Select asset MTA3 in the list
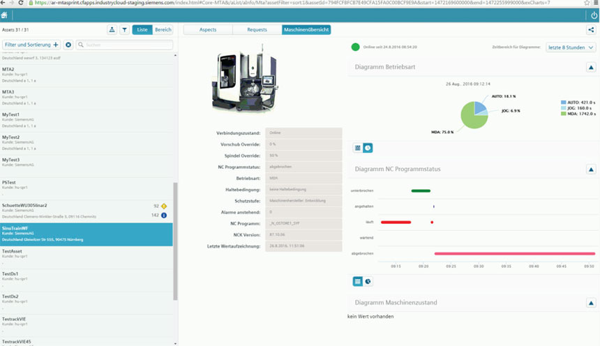 (x=87, y=98)
